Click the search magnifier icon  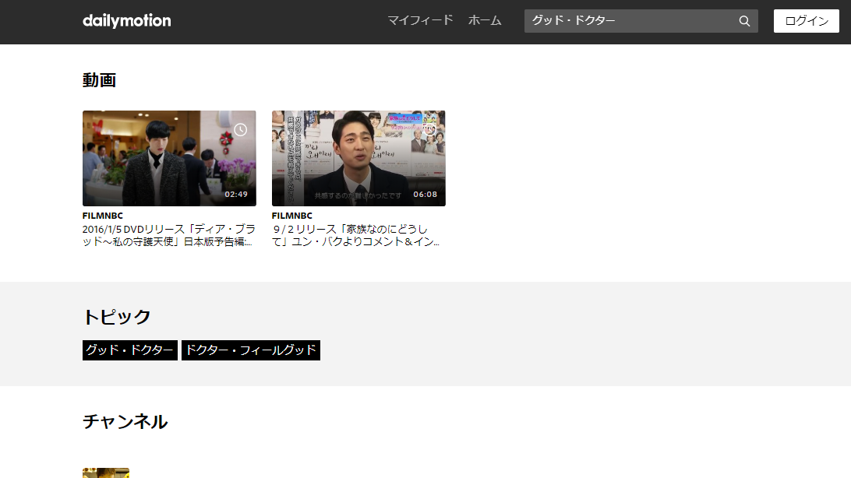(744, 21)
